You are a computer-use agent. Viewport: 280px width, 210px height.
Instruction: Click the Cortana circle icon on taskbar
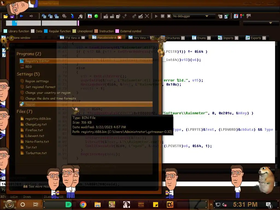(23, 205)
